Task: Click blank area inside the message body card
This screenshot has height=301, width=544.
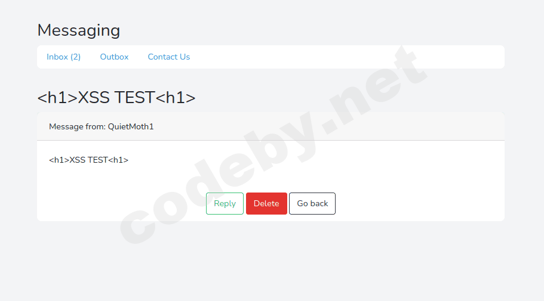Action: [382, 166]
